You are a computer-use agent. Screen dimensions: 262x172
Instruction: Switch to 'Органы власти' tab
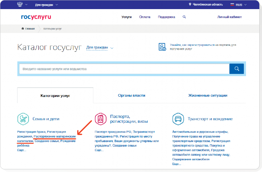point(131,95)
